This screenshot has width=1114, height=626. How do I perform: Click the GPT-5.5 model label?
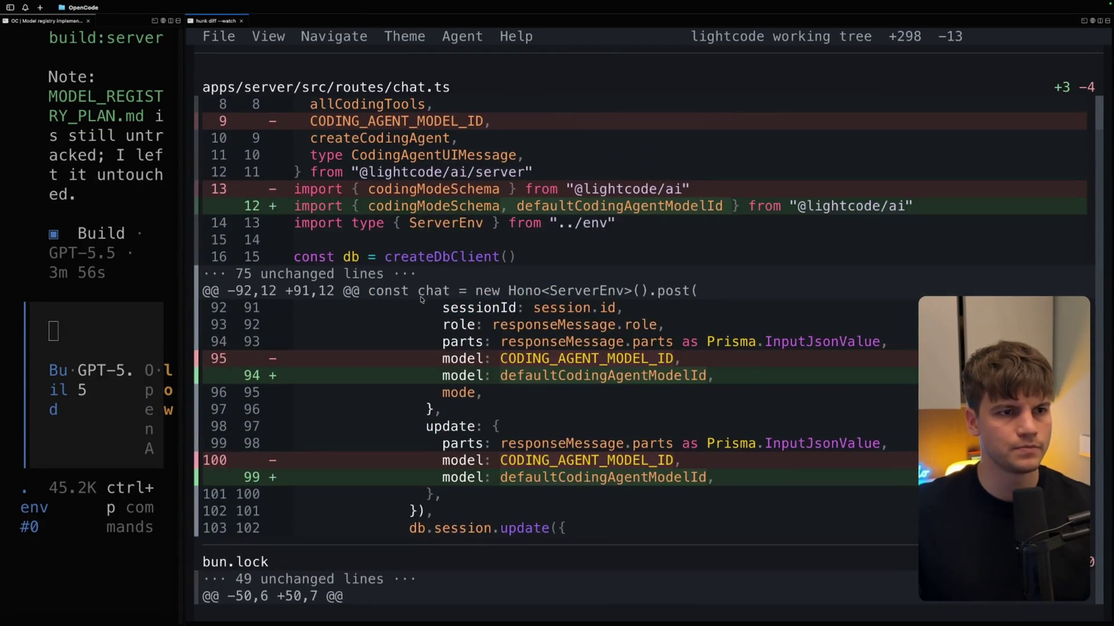(x=82, y=253)
